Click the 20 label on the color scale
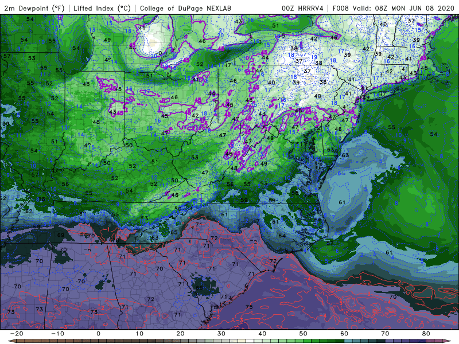 pos(180,334)
